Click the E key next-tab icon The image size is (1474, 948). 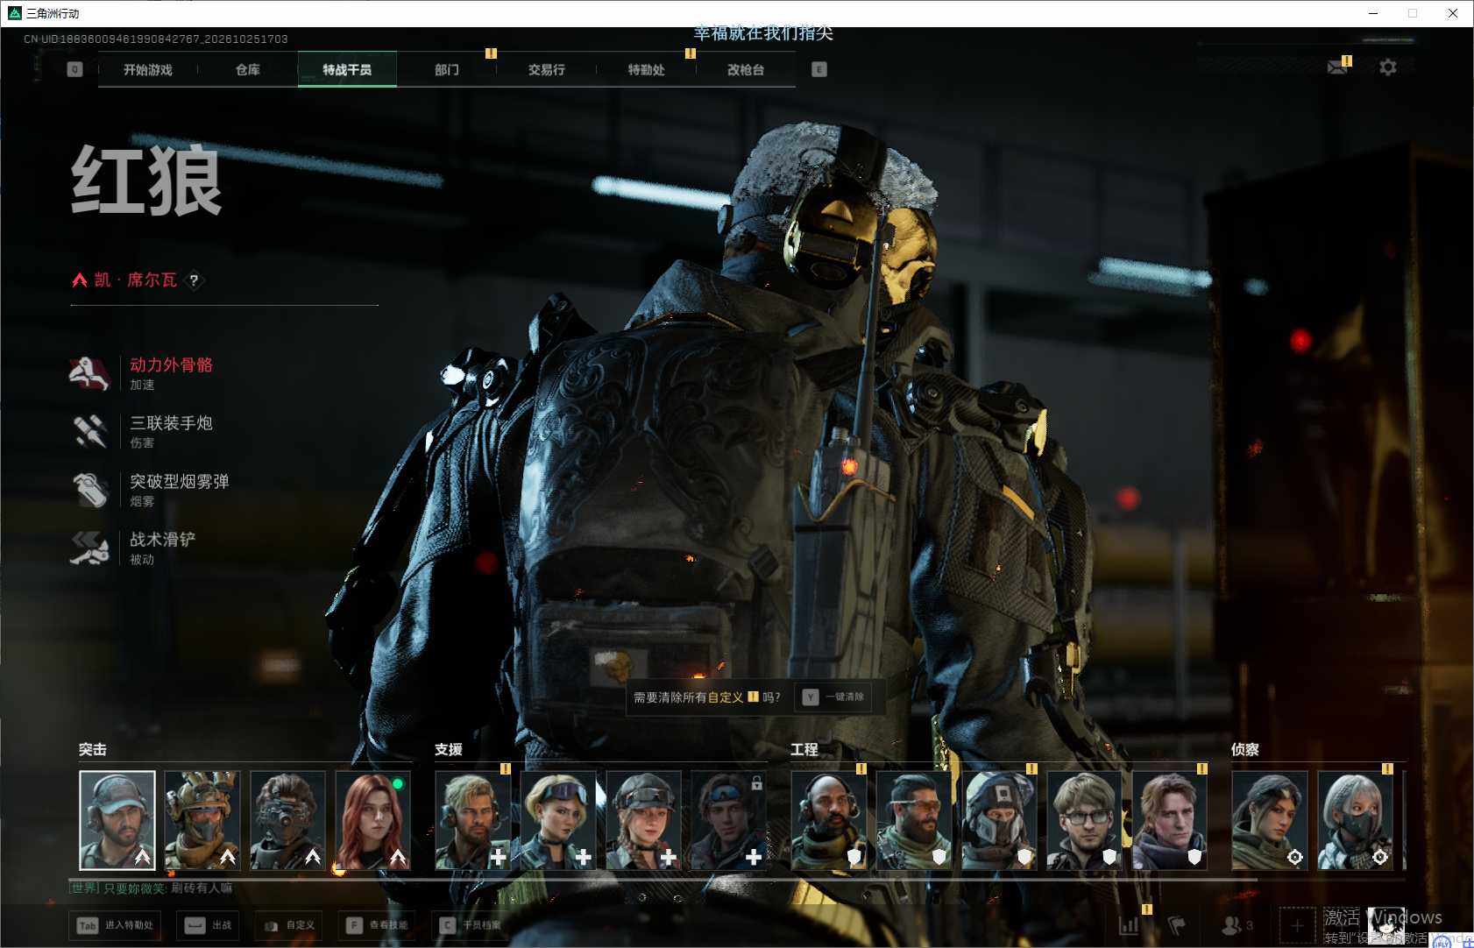(819, 69)
